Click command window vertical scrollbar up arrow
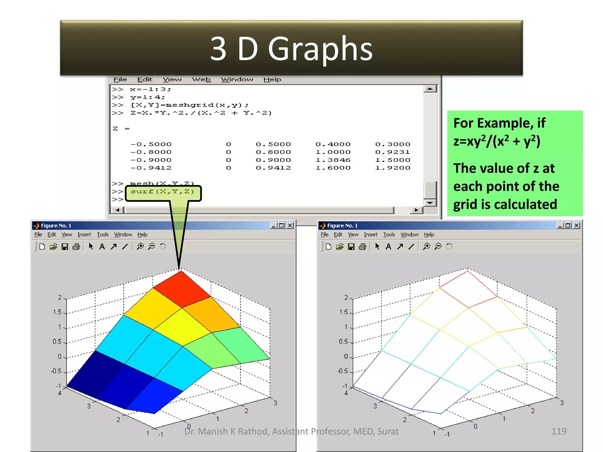 point(430,89)
